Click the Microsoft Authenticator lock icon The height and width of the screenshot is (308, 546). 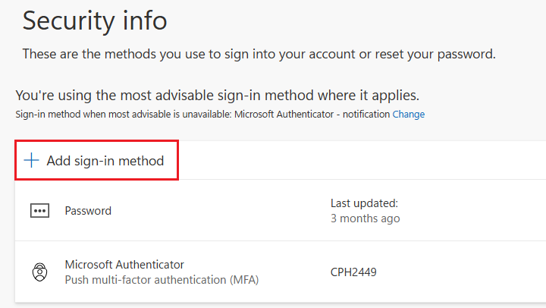[39, 272]
